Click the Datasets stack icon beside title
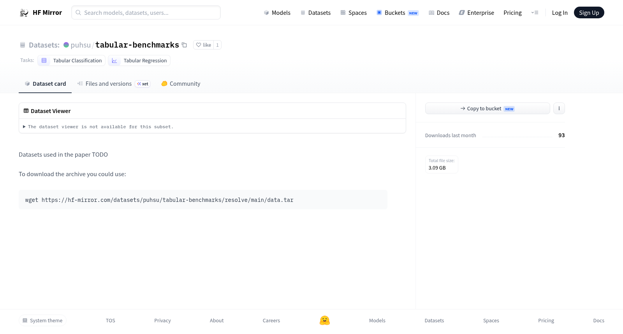This screenshot has height=334, width=623. click(x=23, y=45)
